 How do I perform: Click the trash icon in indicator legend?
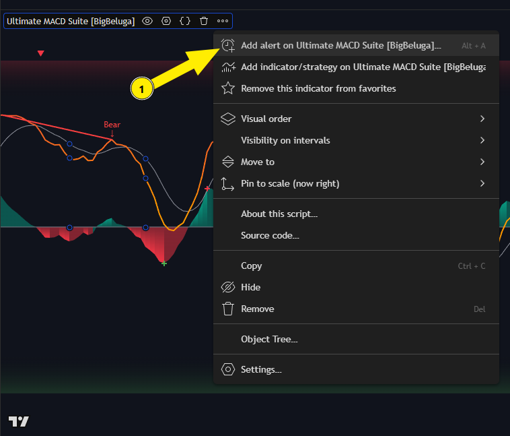(x=204, y=21)
